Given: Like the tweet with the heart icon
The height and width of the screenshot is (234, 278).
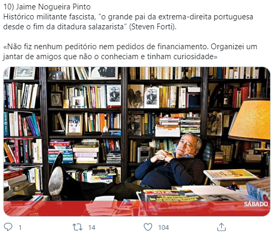Looking at the screenshot, I should coord(148,227).
